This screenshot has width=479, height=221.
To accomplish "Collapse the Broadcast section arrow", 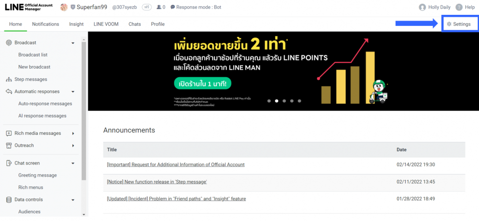I will (73, 43).
